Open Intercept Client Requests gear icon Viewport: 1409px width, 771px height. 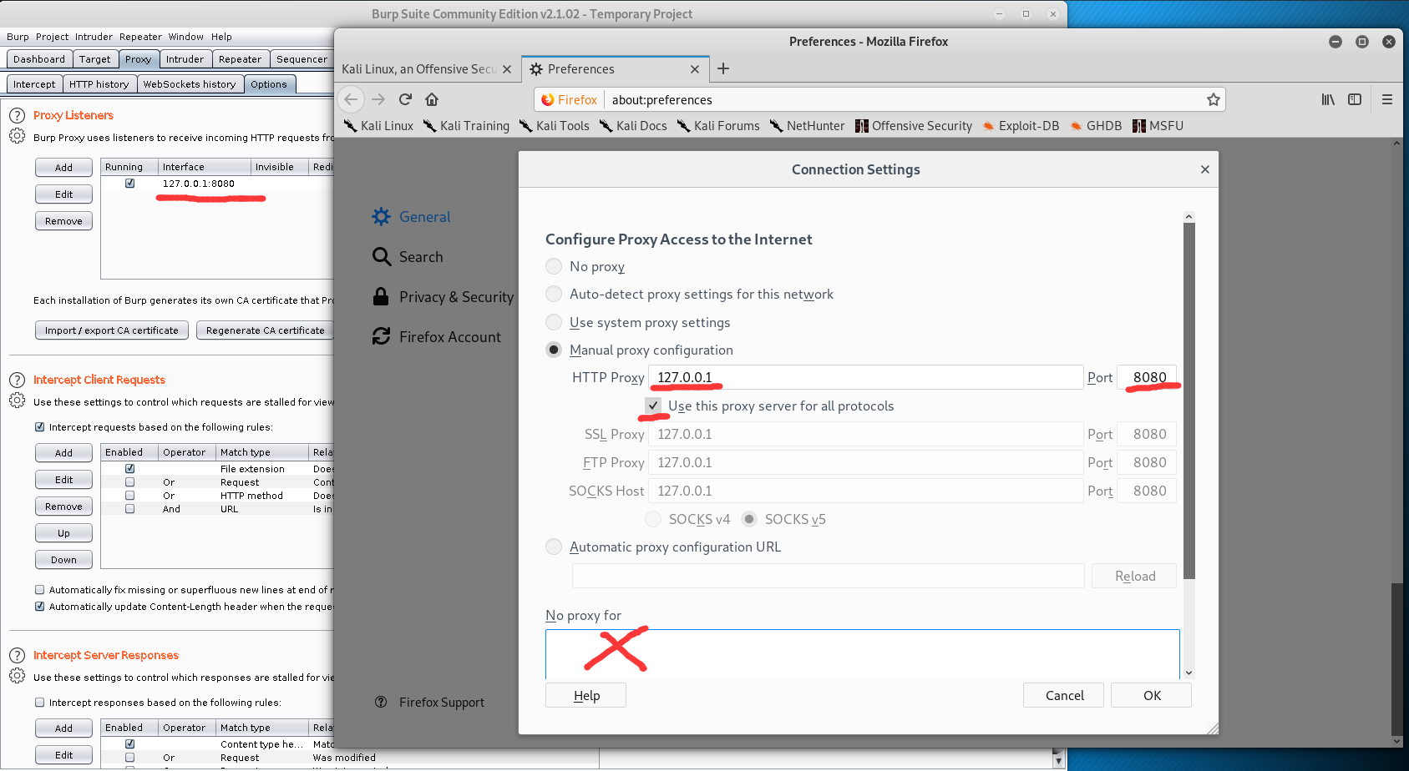click(x=17, y=401)
